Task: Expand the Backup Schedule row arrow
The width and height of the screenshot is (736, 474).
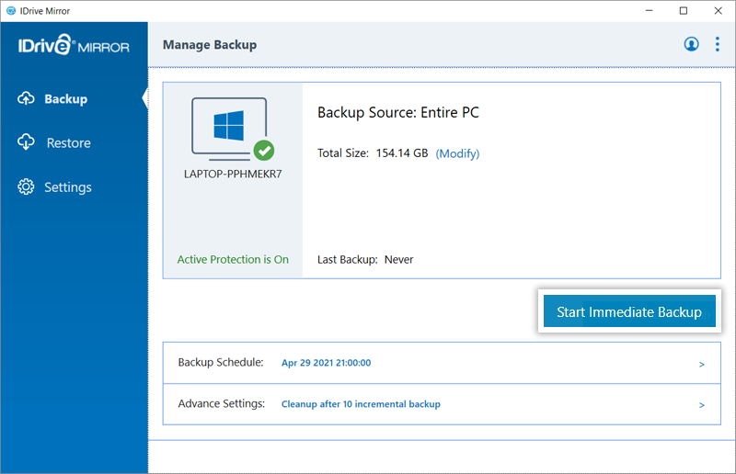Action: (x=702, y=365)
